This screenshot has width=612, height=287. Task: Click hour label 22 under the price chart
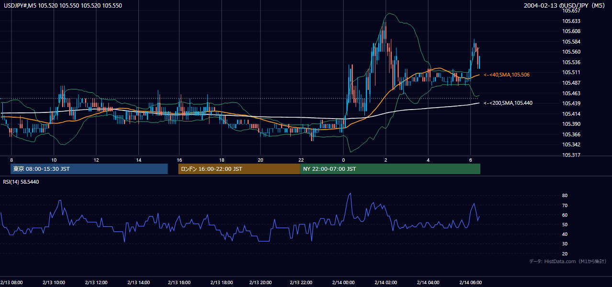(x=301, y=160)
